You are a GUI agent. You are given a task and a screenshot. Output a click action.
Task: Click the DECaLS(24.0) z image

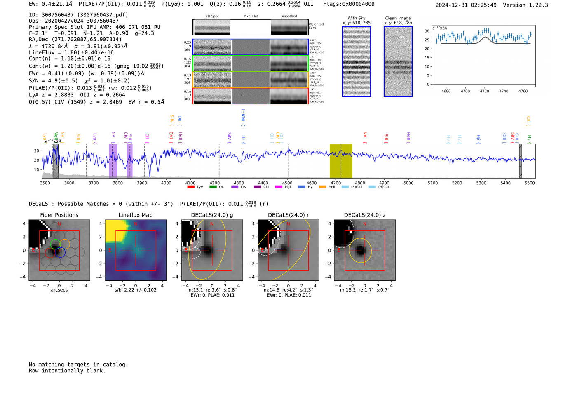coord(365,250)
